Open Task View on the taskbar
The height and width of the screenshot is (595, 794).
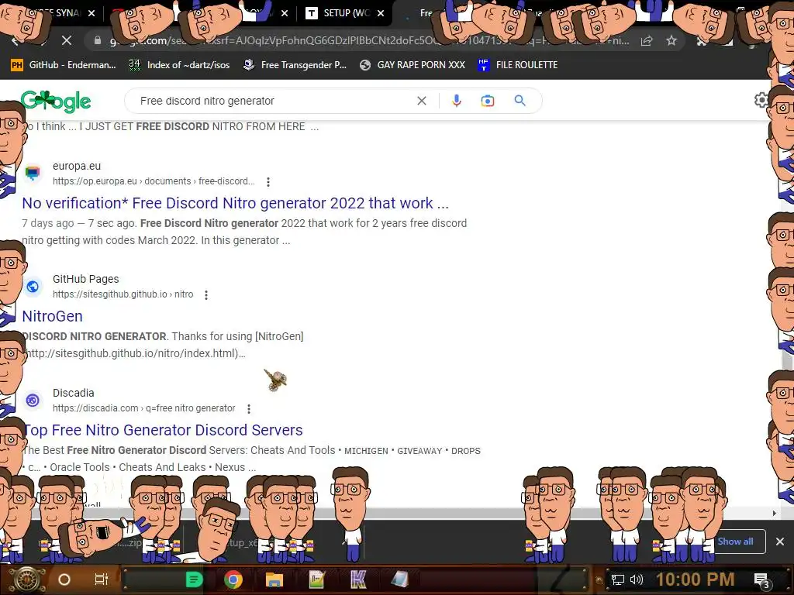[102, 580]
